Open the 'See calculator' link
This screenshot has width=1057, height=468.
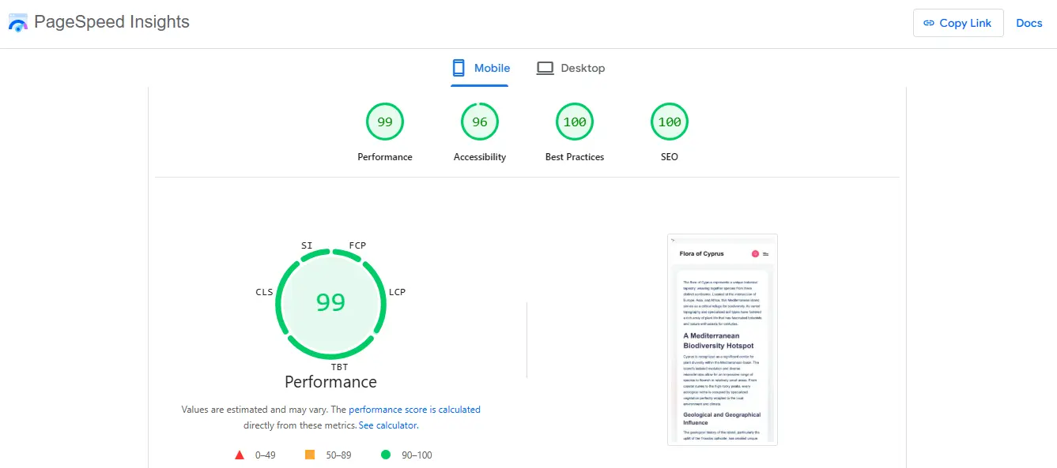[x=387, y=425]
